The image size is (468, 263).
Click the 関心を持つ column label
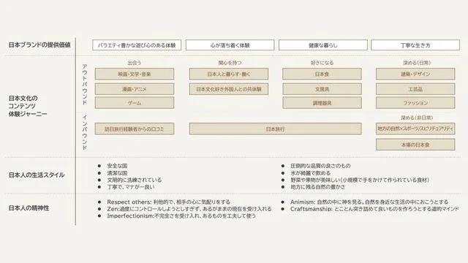pyautogui.click(x=230, y=63)
